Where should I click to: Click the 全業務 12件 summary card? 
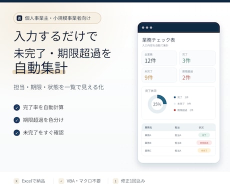(159, 58)
